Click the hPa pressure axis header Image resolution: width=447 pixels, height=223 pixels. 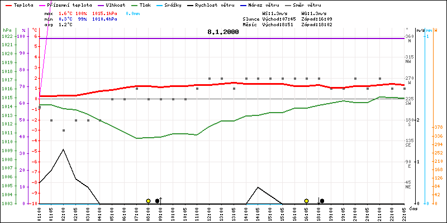(x=7, y=30)
